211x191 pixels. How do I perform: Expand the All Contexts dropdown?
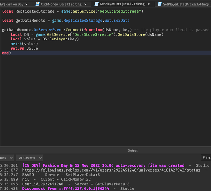coord(29,158)
